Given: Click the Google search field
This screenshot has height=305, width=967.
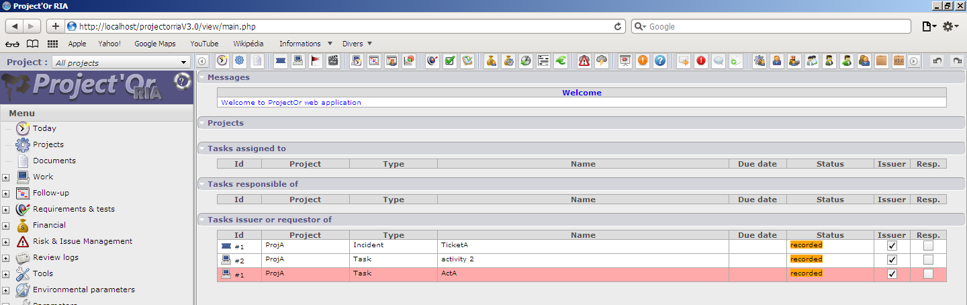Looking at the screenshot, I should point(772,27).
